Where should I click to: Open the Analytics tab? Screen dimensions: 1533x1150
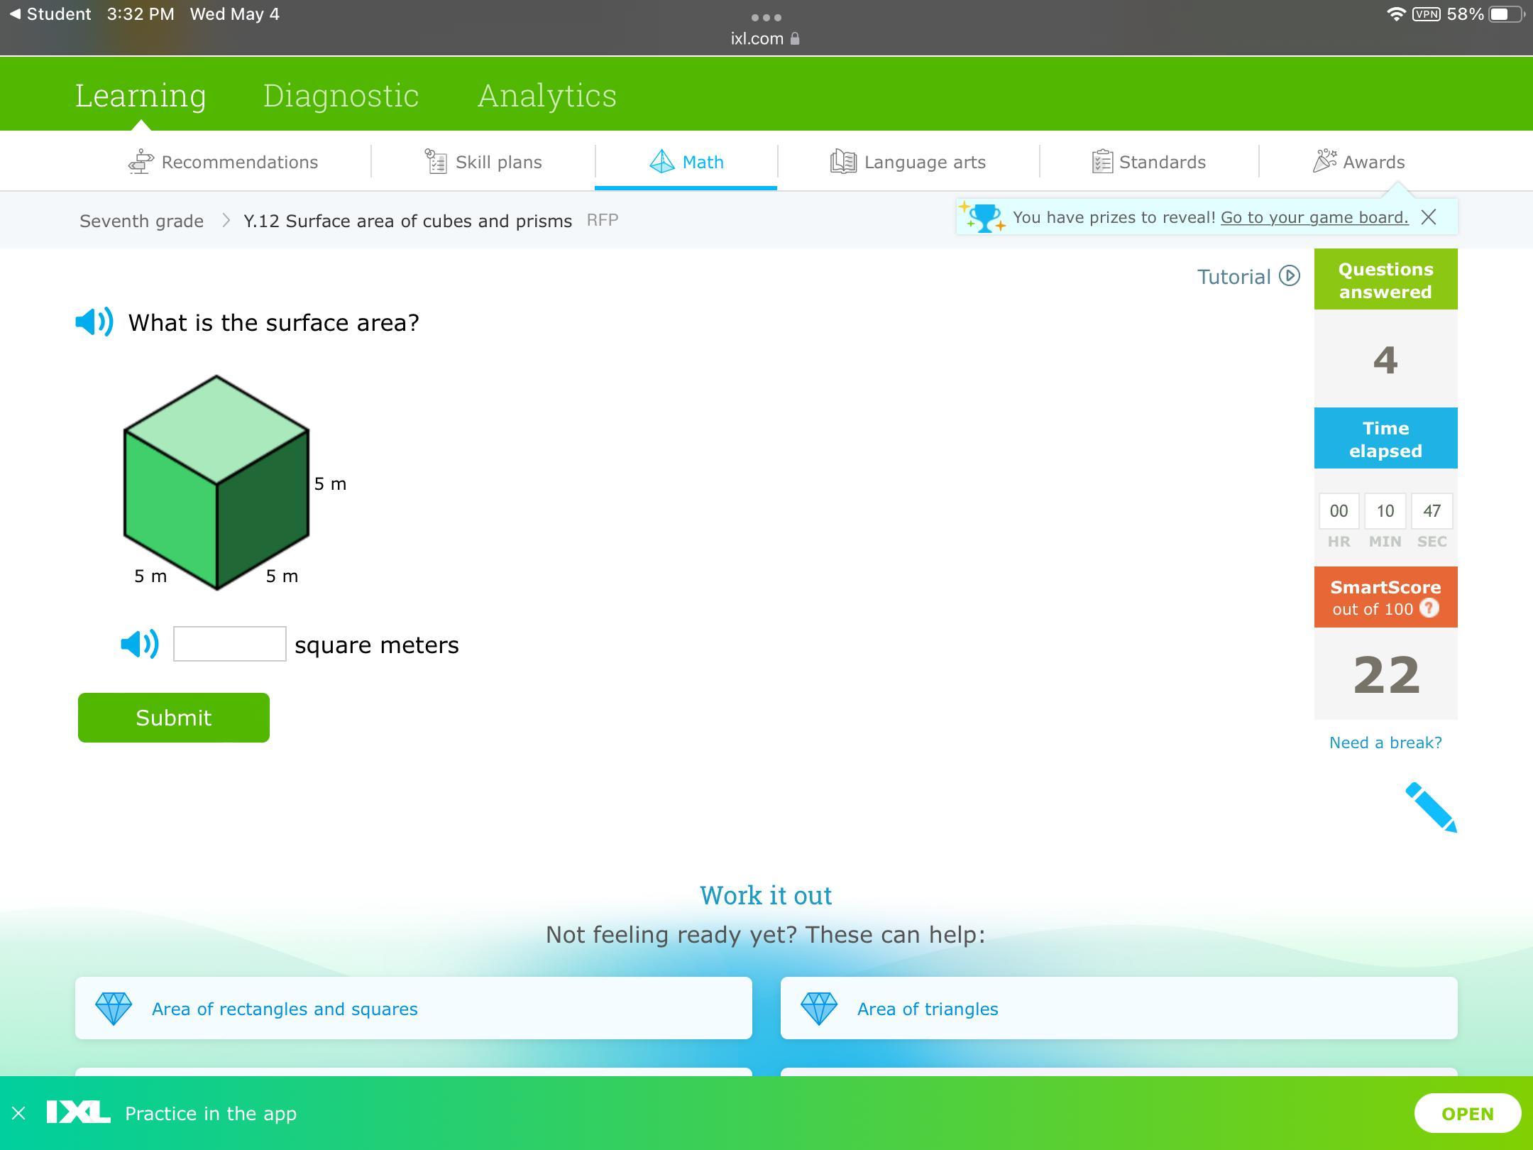(x=546, y=95)
